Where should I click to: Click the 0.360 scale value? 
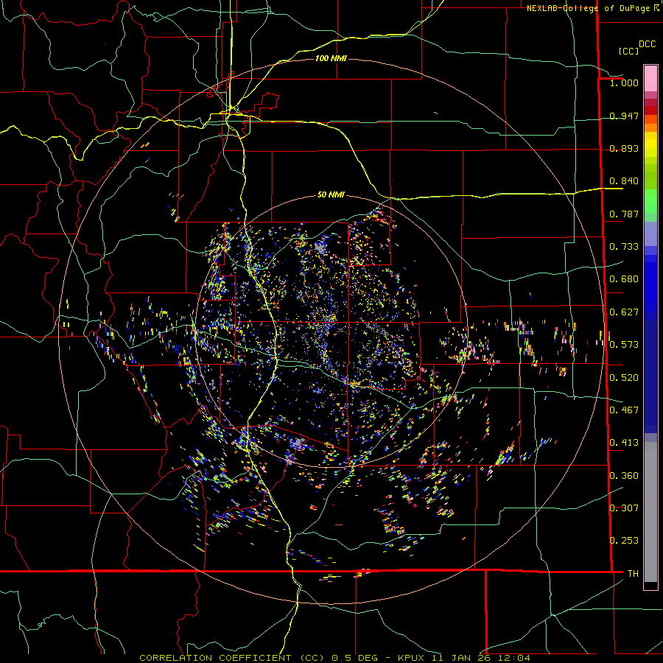(624, 476)
